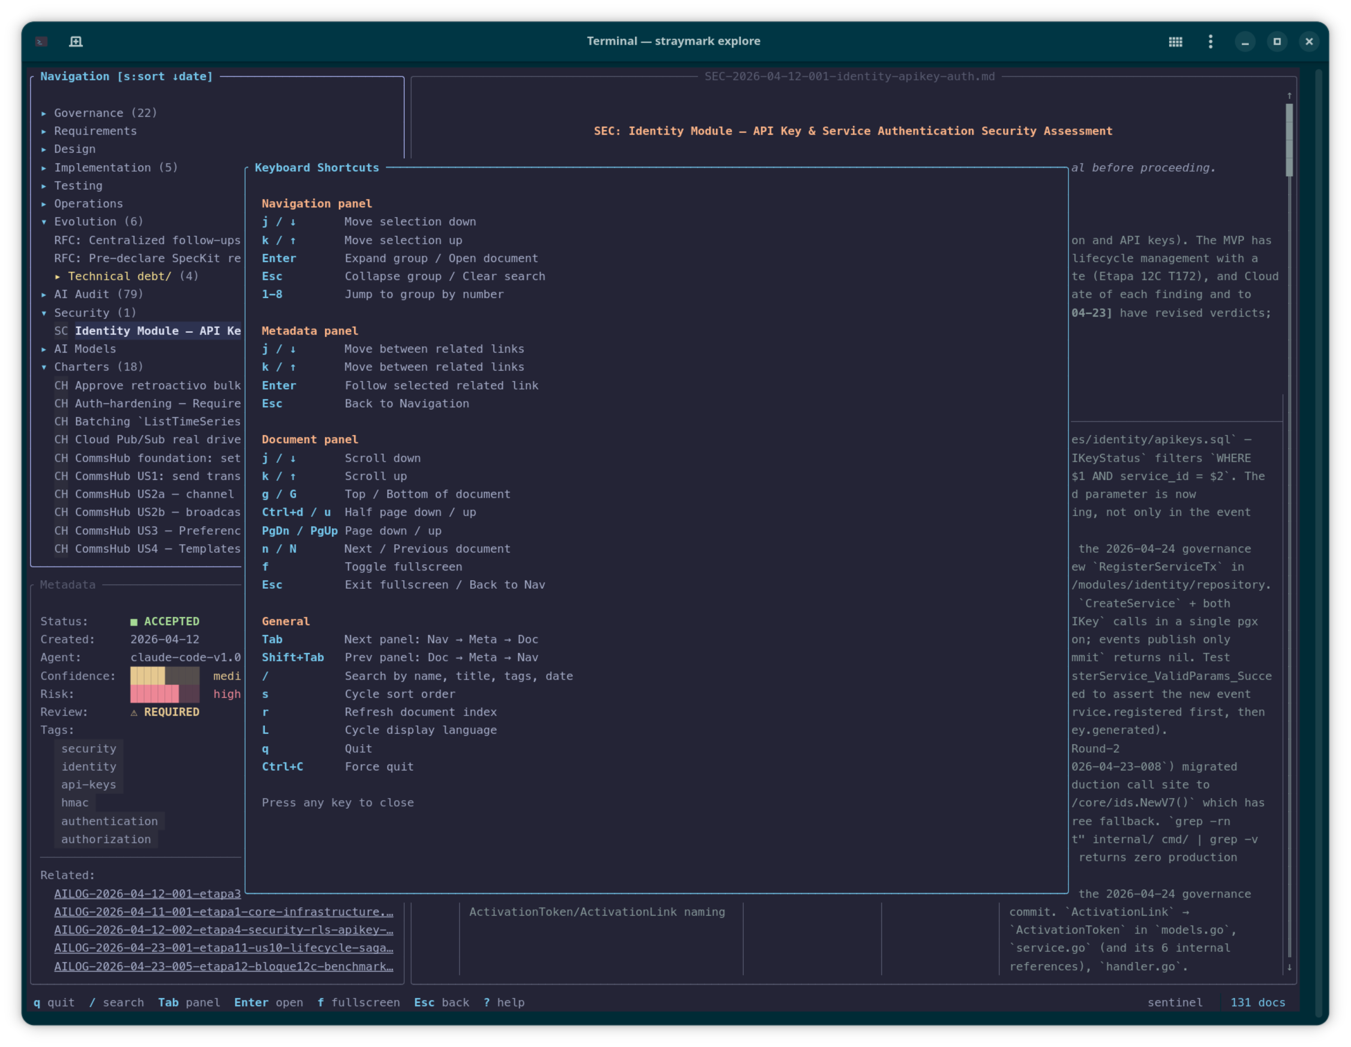Viewport: 1351px width, 1047px height.
Task: Collapse the Security (1) group
Action: [x=89, y=312]
